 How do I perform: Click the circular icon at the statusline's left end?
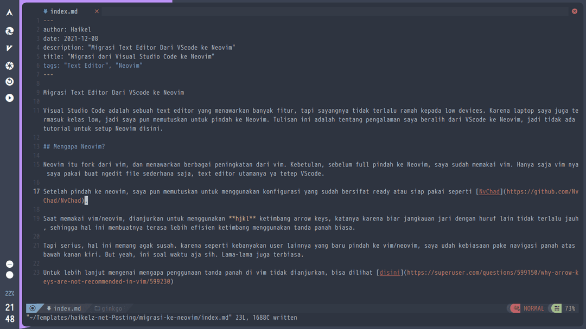[x=33, y=308]
